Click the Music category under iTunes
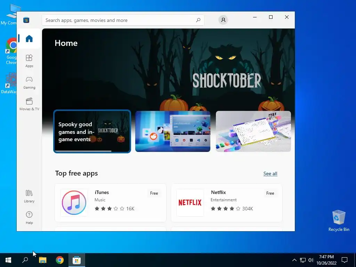Viewport: 356px width, 267px height. [100, 200]
